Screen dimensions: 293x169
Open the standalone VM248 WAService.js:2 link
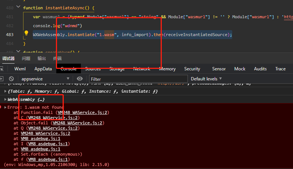coord(45,133)
